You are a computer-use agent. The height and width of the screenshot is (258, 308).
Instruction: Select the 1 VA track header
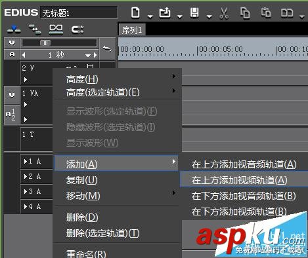point(30,94)
